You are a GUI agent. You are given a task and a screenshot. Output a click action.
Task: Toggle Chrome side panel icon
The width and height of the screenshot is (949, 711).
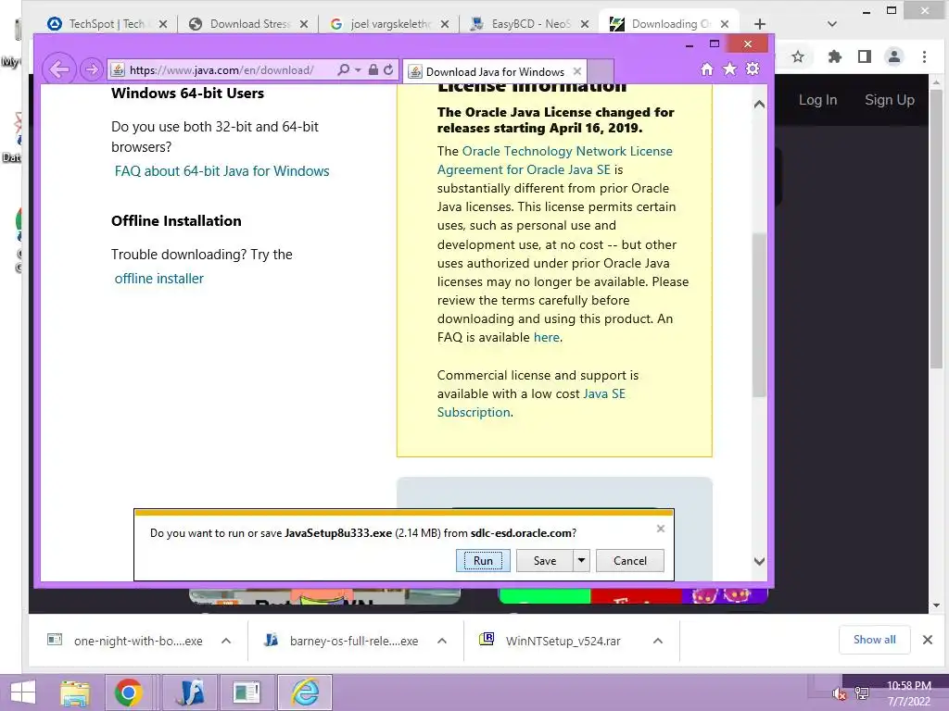click(865, 56)
